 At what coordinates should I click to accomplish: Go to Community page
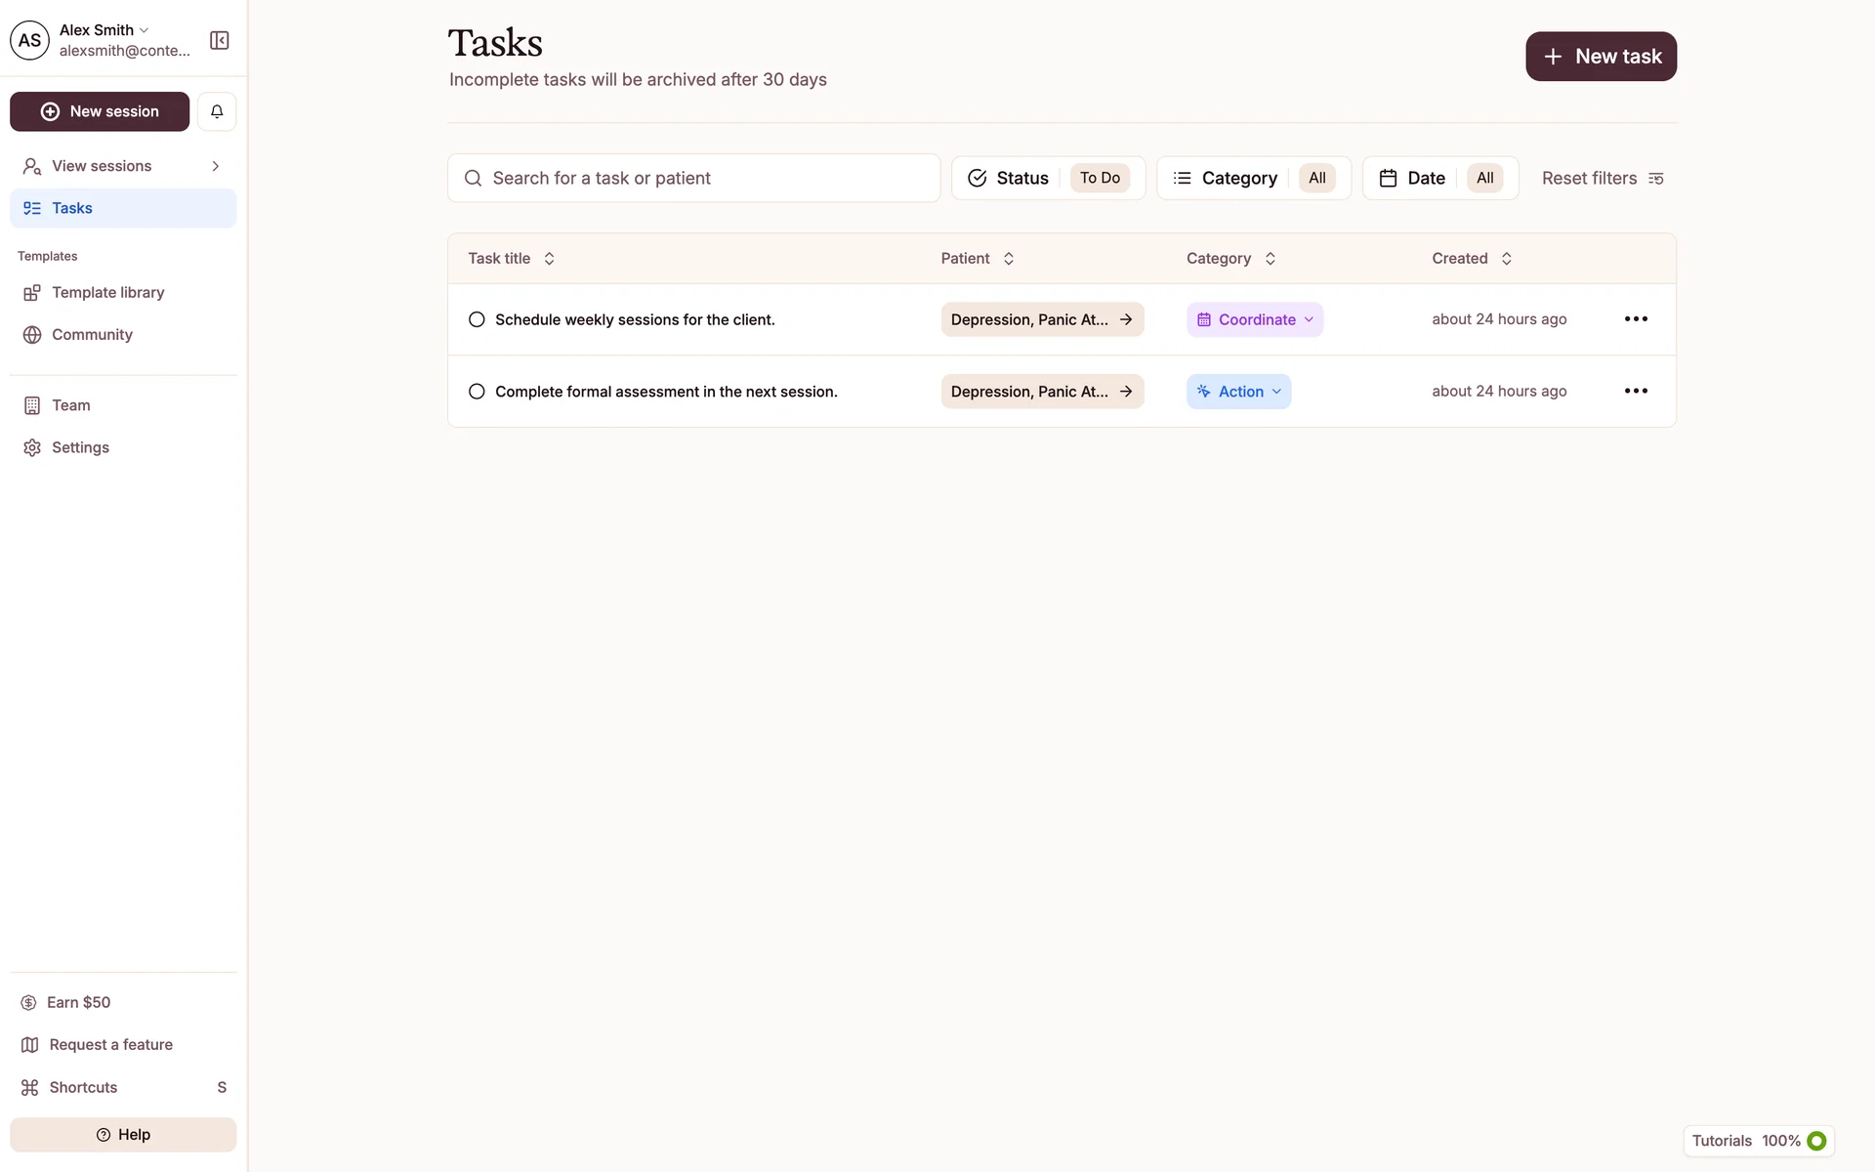pos(92,334)
